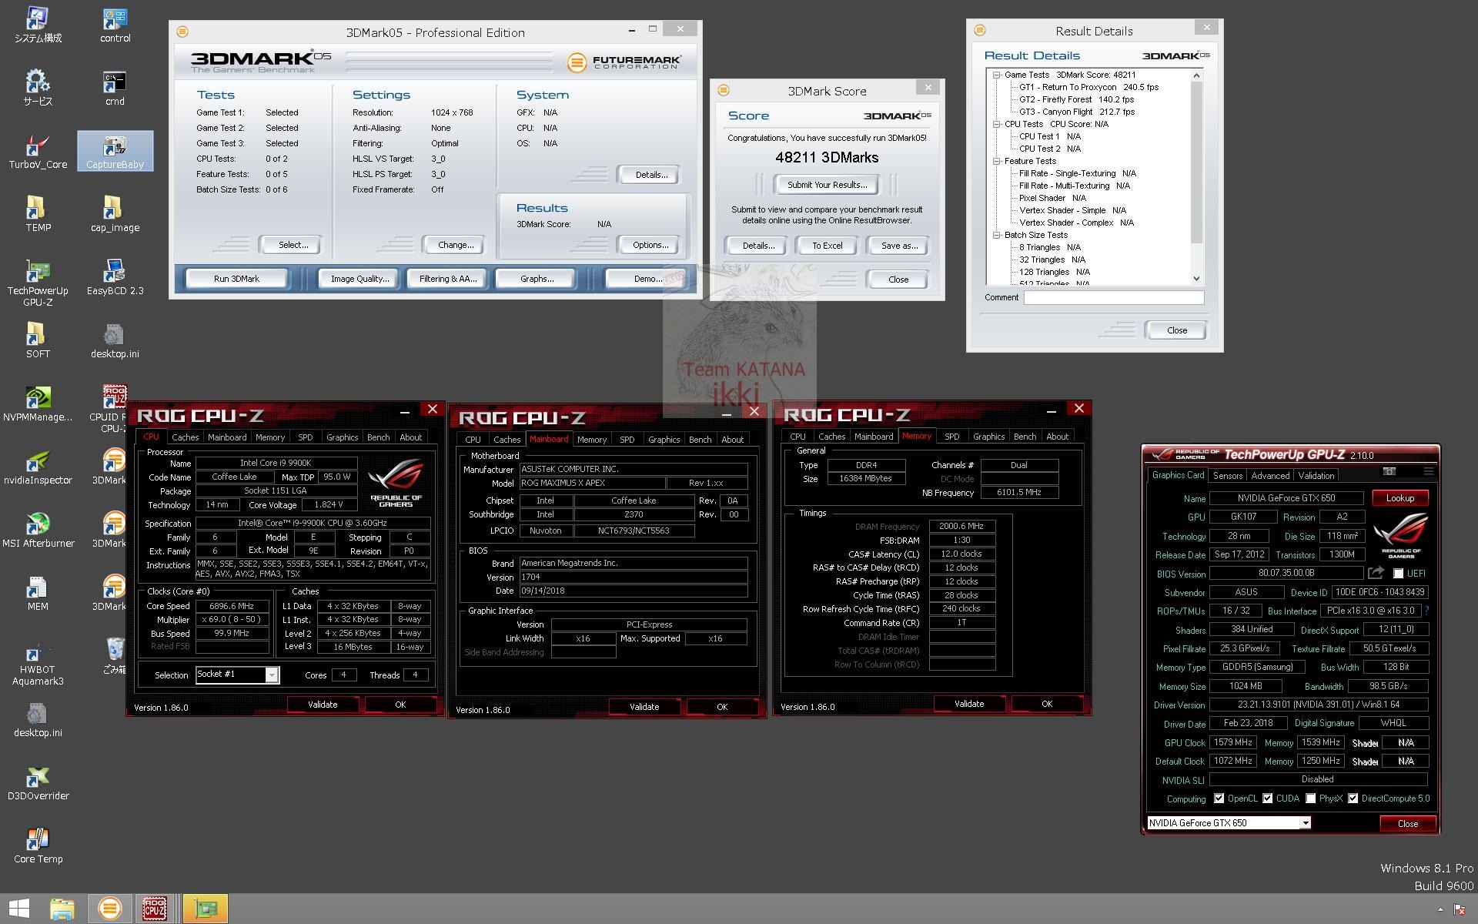Image resolution: width=1478 pixels, height=924 pixels.
Task: Open the Validation tab in GPU-Z
Action: click(1316, 476)
